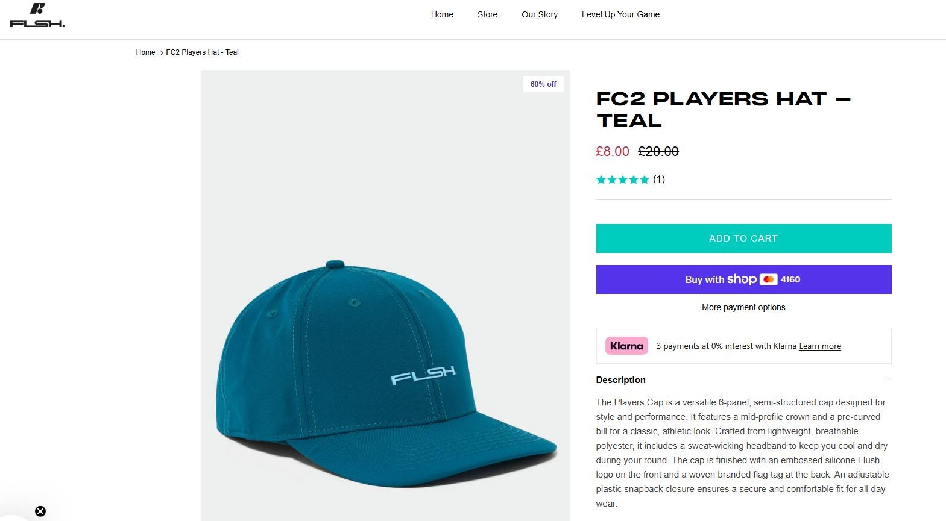Click Learn more about Klarna payments
Screen dimensions: 946x521
pyautogui.click(x=819, y=346)
